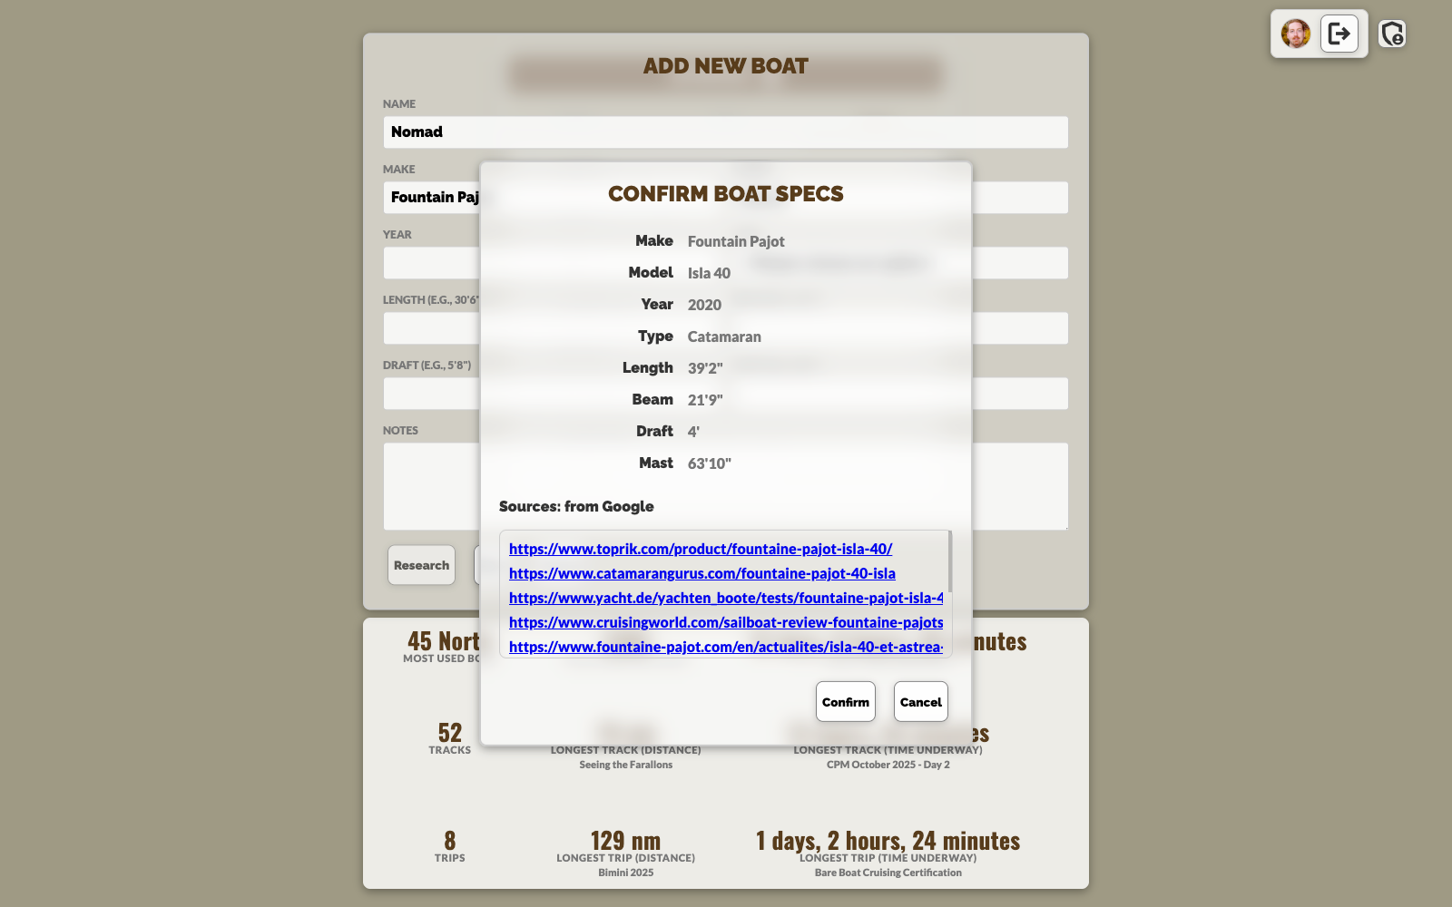1452x907 pixels.
Task: Click the logout arrow icon
Action: [x=1339, y=34]
